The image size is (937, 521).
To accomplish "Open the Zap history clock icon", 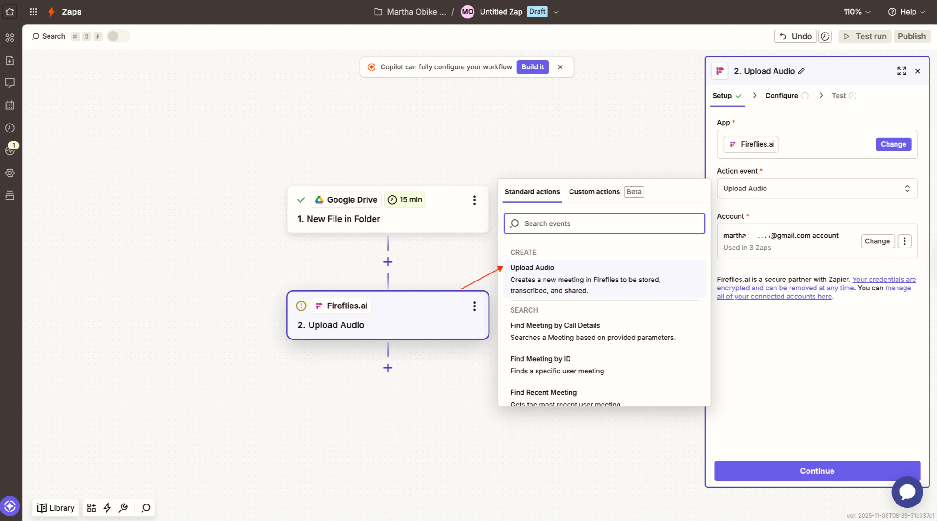I will 10,128.
